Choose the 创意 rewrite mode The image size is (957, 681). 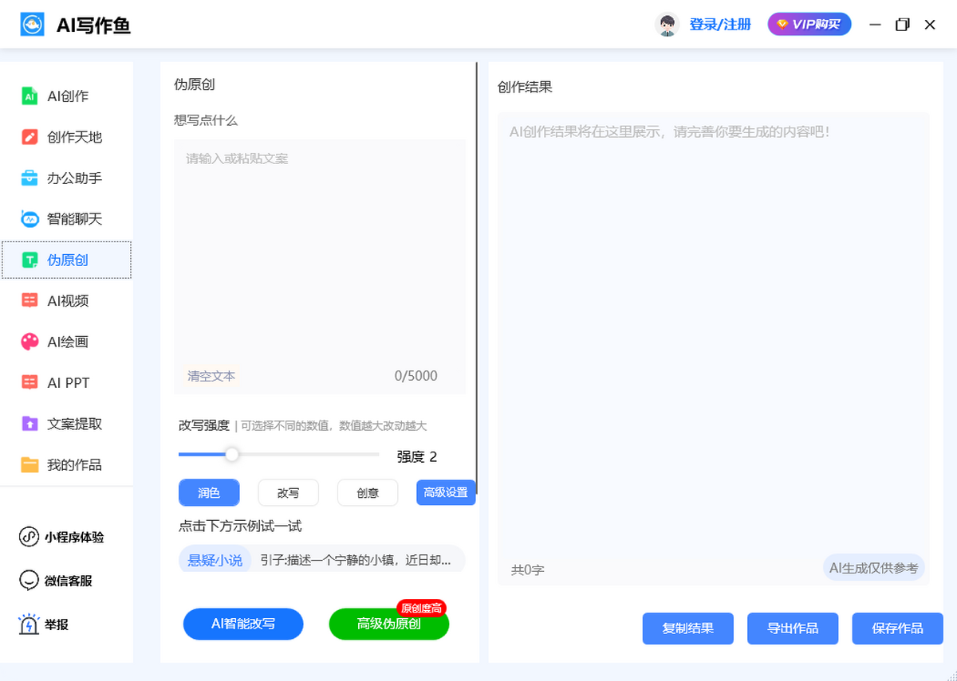click(368, 493)
